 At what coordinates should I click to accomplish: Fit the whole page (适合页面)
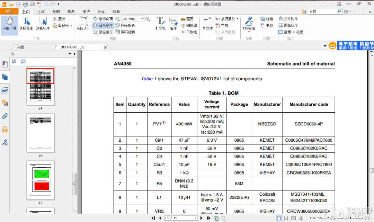(x=103, y=19)
